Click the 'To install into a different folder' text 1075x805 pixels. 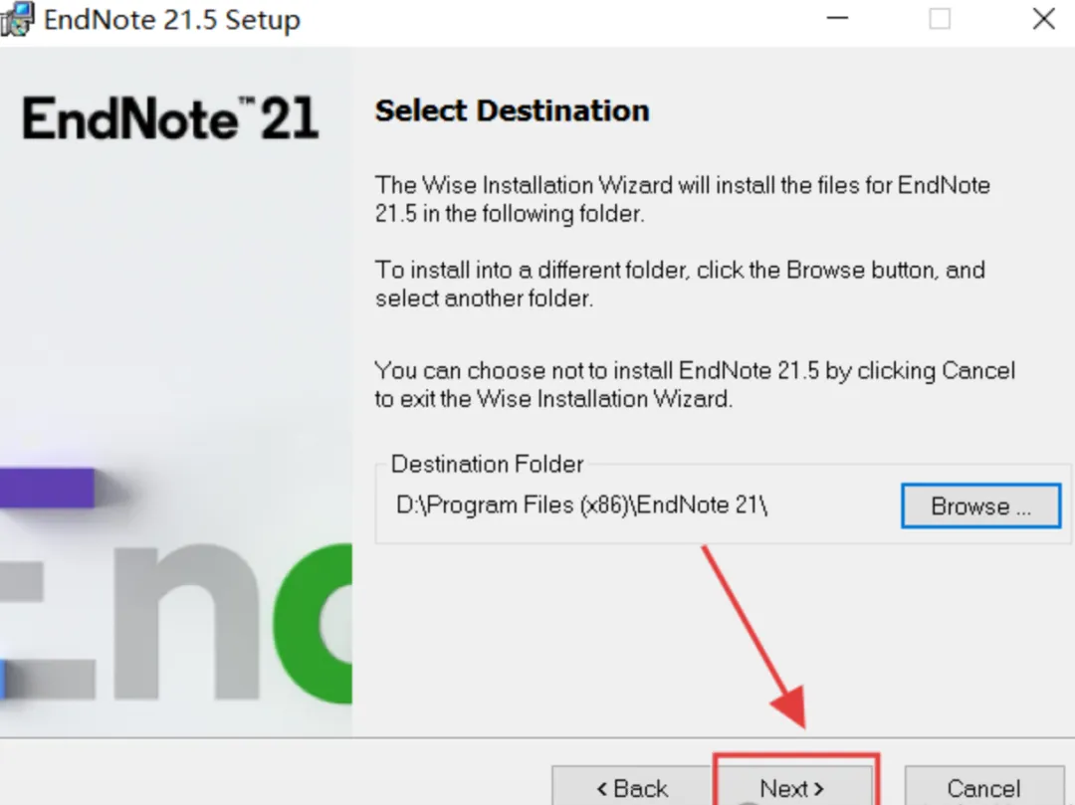point(680,285)
